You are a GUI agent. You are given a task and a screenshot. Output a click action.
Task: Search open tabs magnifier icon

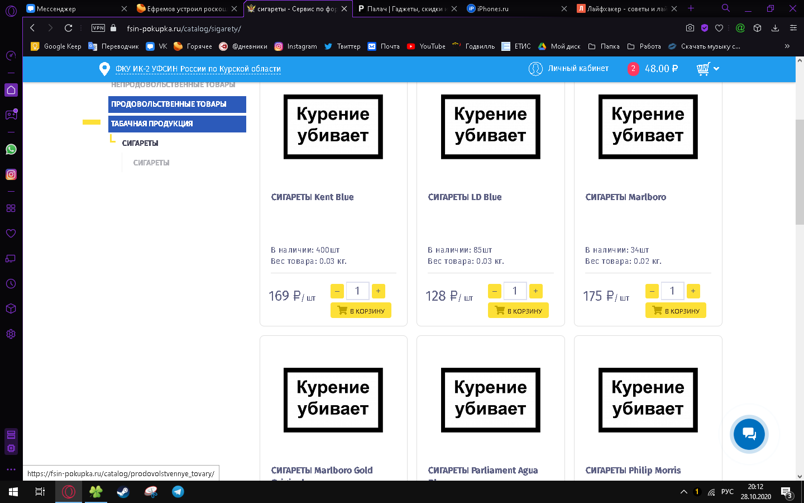(x=725, y=8)
